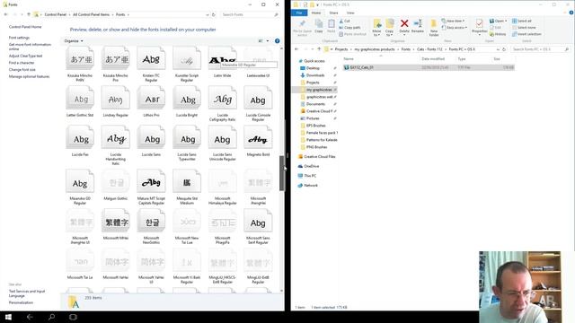Image resolution: width=575 pixels, height=323 pixels.
Task: Click Control Panel Home link
Action: tap(25, 27)
